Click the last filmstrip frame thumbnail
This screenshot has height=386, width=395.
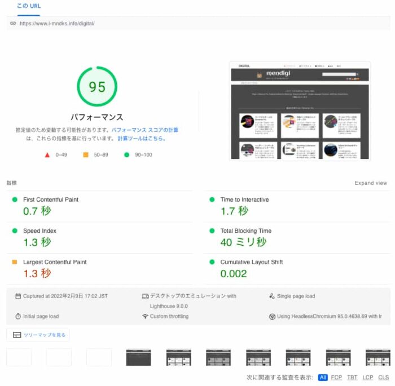pos(378,357)
